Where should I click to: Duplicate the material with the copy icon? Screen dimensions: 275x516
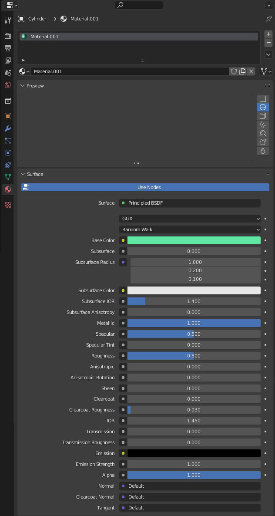(x=242, y=71)
